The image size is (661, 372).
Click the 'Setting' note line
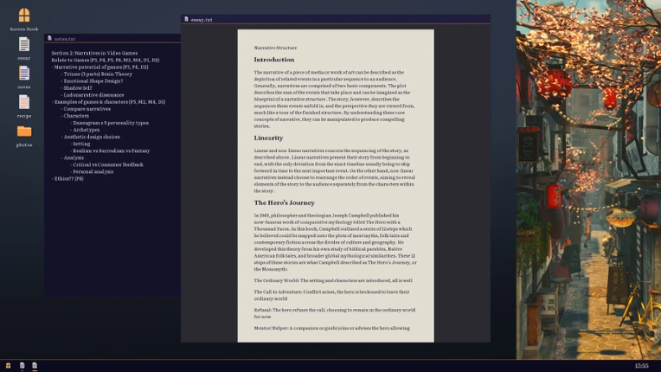coord(80,144)
